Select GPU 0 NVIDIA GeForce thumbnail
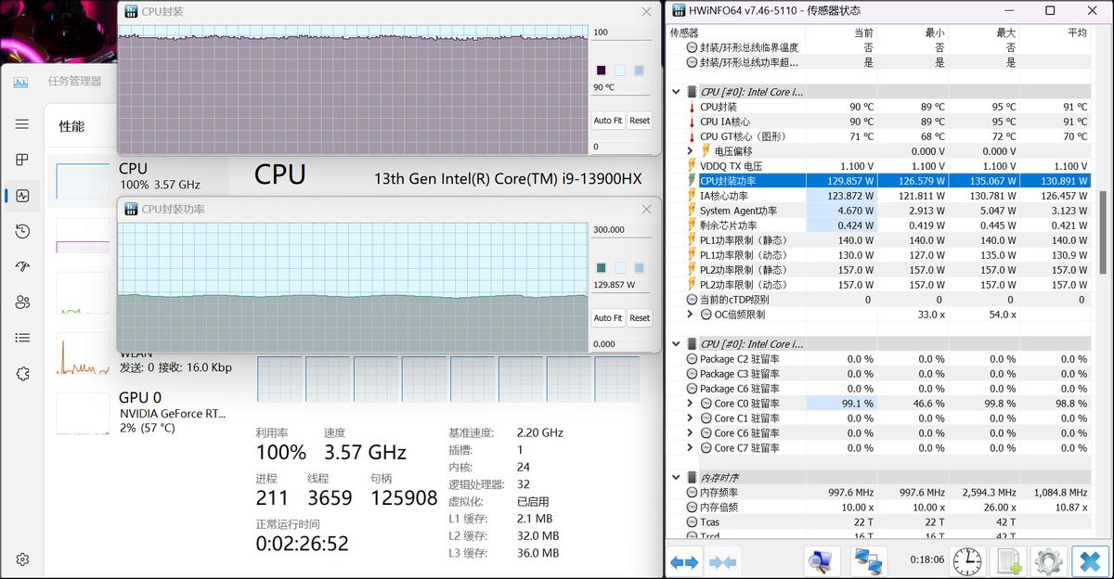This screenshot has height=579, width=1114. pos(84,414)
